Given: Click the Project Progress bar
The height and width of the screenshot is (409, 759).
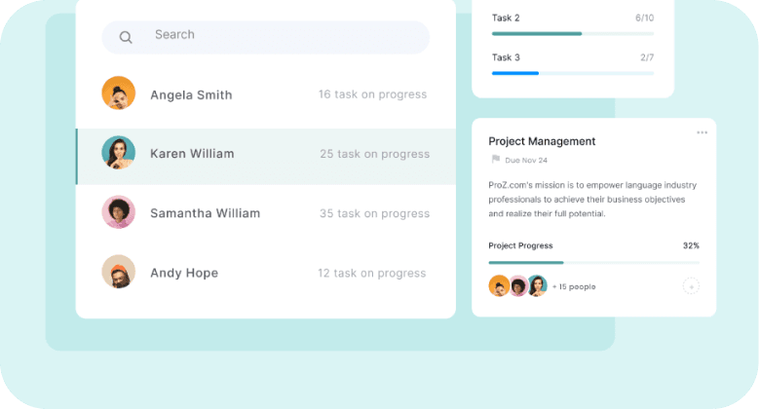Looking at the screenshot, I should (x=593, y=262).
